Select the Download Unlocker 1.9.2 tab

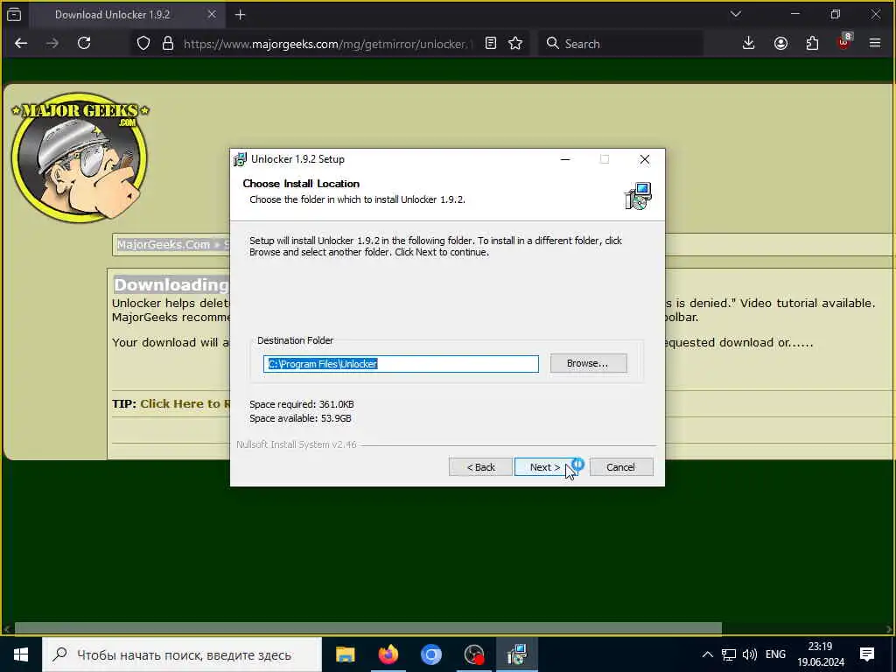click(x=126, y=15)
